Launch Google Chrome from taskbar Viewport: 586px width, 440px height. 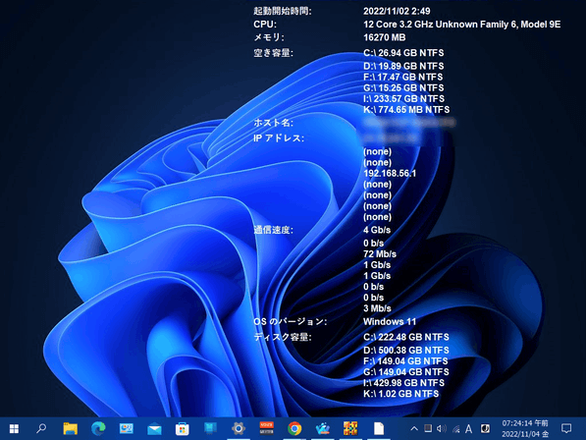click(294, 429)
